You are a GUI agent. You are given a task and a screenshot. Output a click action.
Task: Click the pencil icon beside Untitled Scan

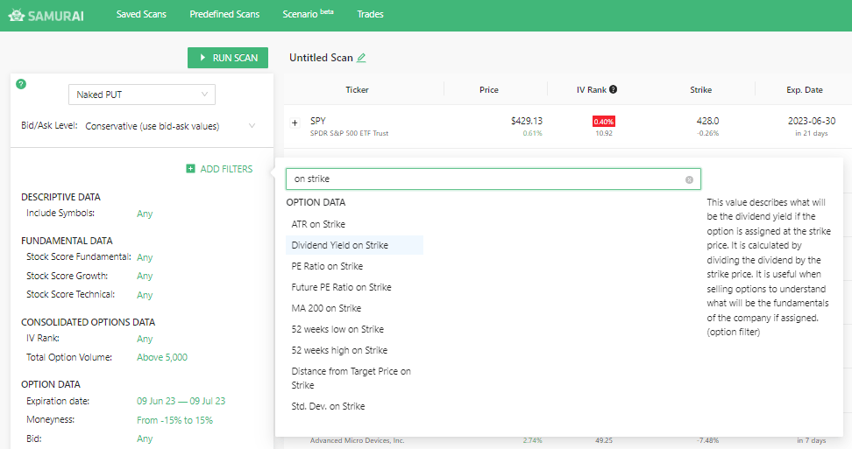[x=361, y=58]
